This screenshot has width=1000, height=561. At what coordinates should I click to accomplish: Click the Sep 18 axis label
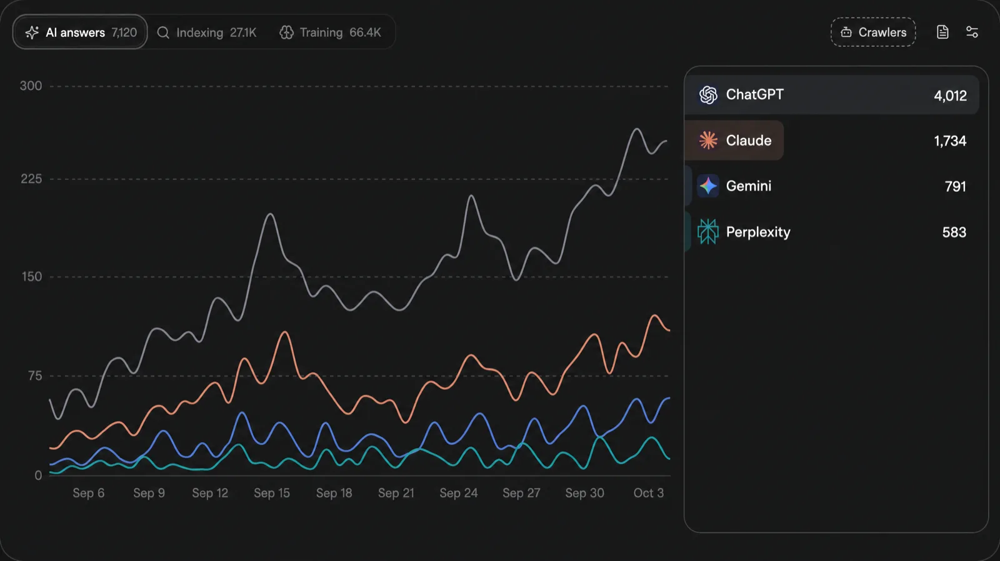[x=334, y=493]
